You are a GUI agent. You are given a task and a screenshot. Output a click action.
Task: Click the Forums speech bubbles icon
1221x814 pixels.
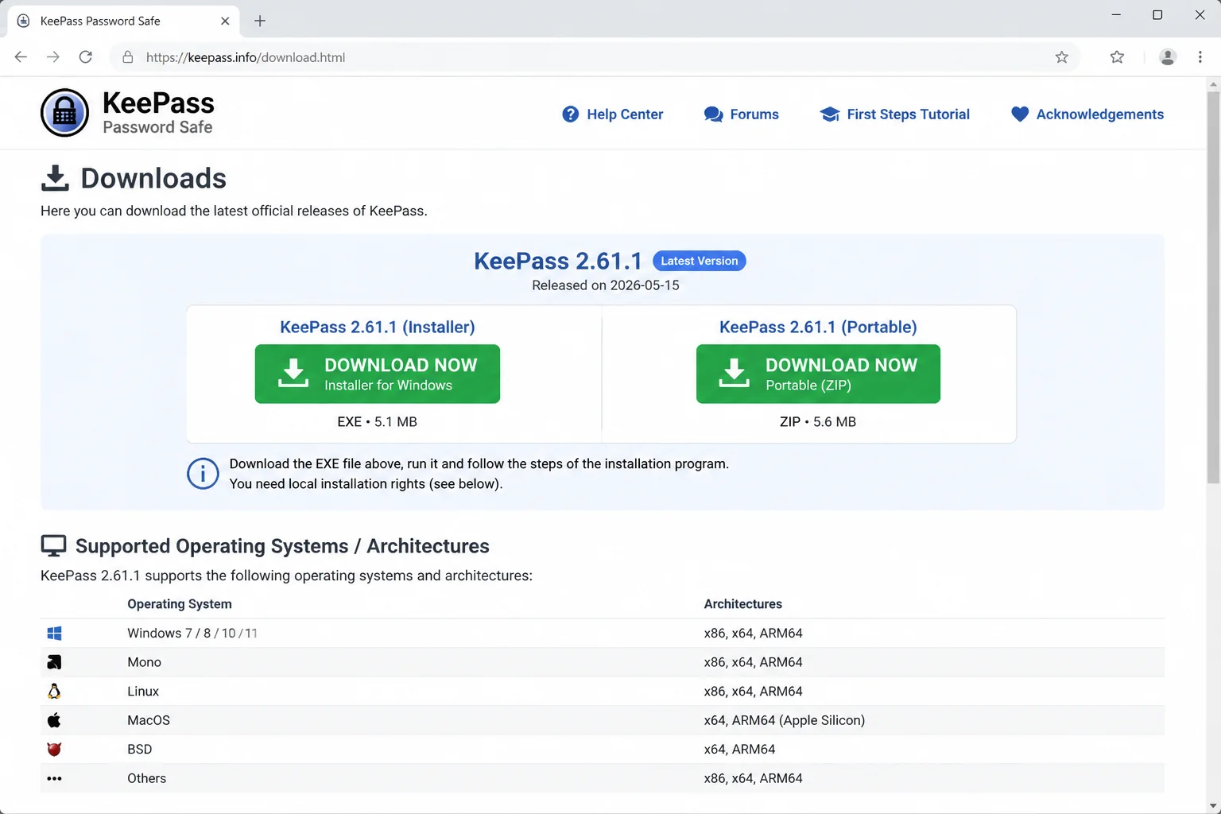(713, 114)
